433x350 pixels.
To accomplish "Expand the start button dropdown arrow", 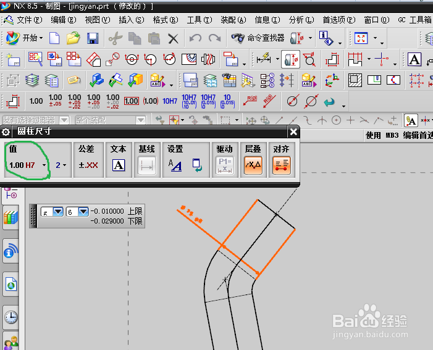I will (x=41, y=38).
